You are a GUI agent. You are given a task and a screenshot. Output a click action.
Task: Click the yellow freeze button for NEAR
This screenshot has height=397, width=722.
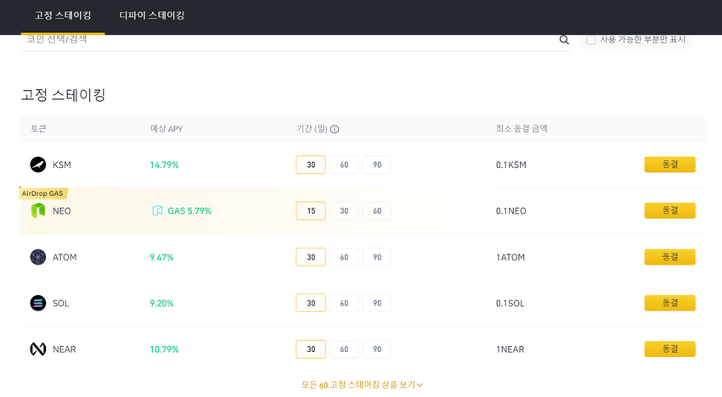point(669,349)
